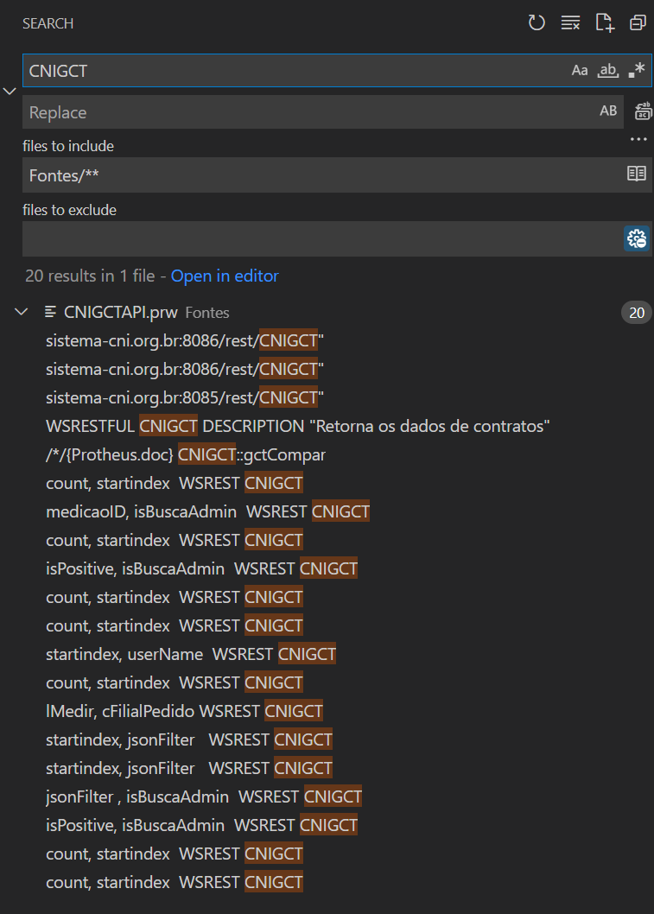Clear all search results
The width and height of the screenshot is (654, 914).
[x=570, y=23]
